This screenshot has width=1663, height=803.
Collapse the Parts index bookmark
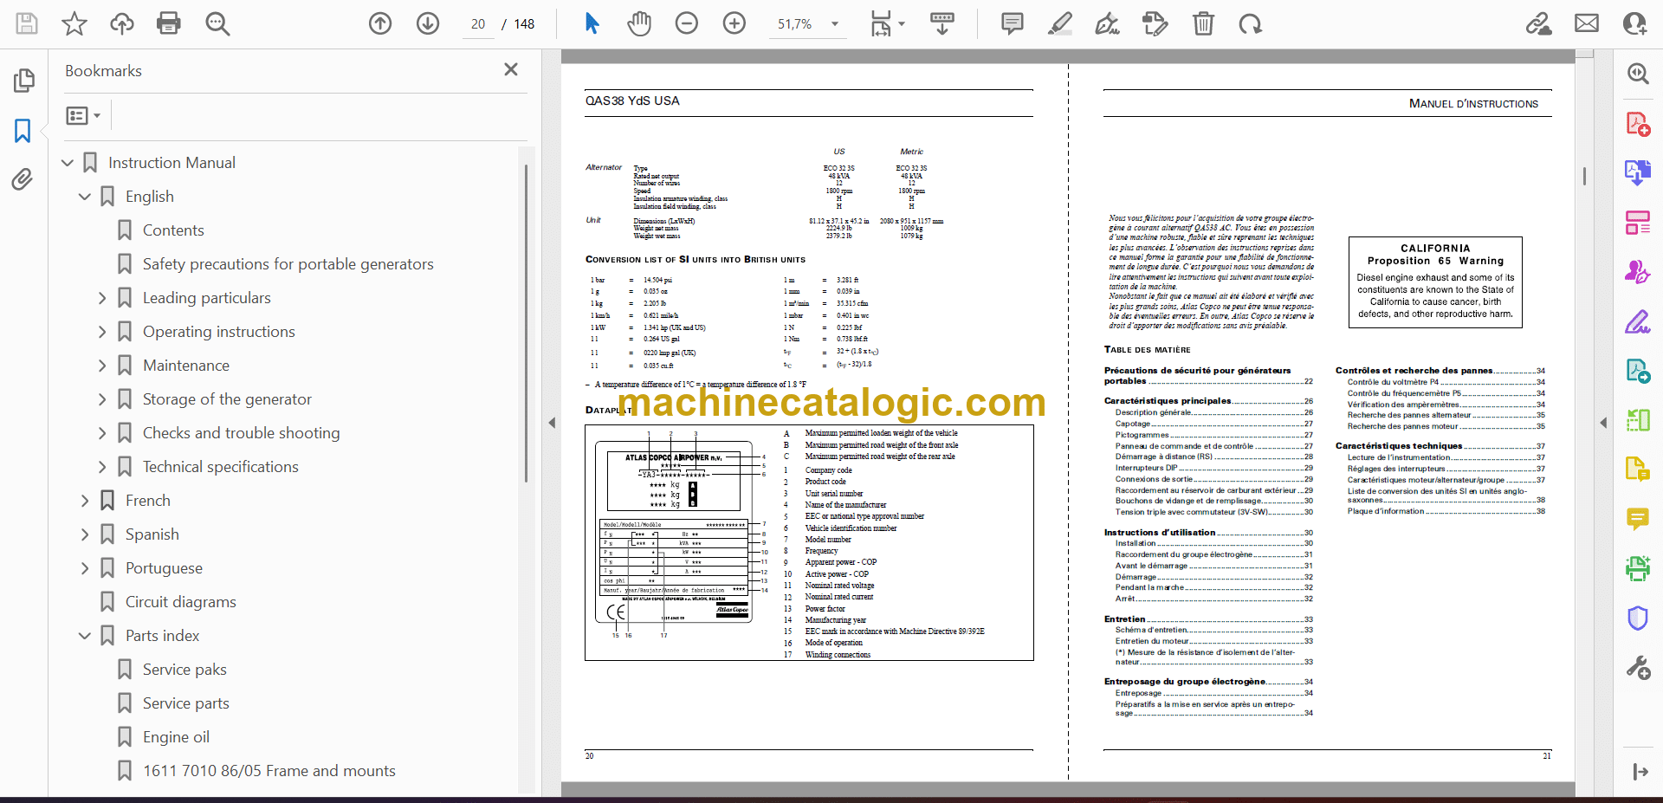tap(85, 636)
